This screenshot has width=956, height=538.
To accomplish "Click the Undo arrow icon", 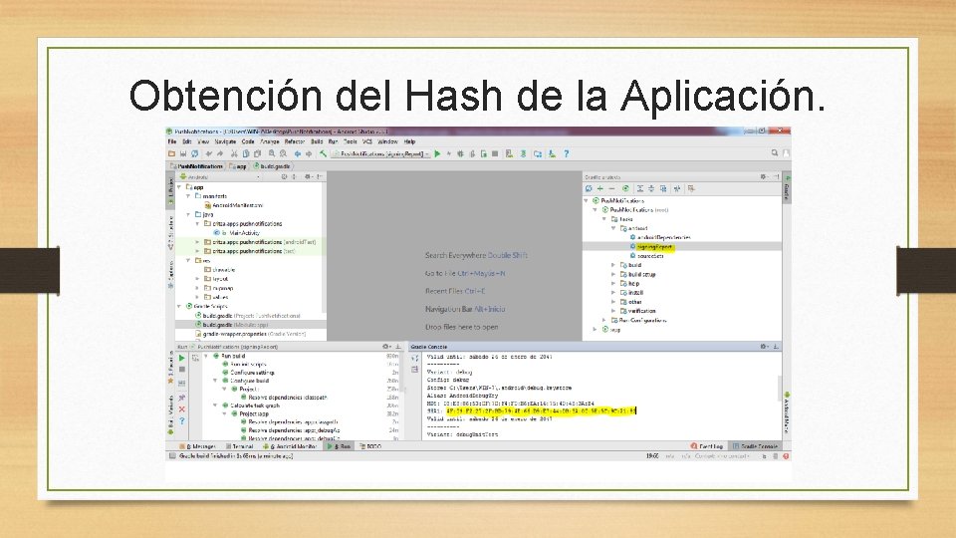I will click(209, 153).
